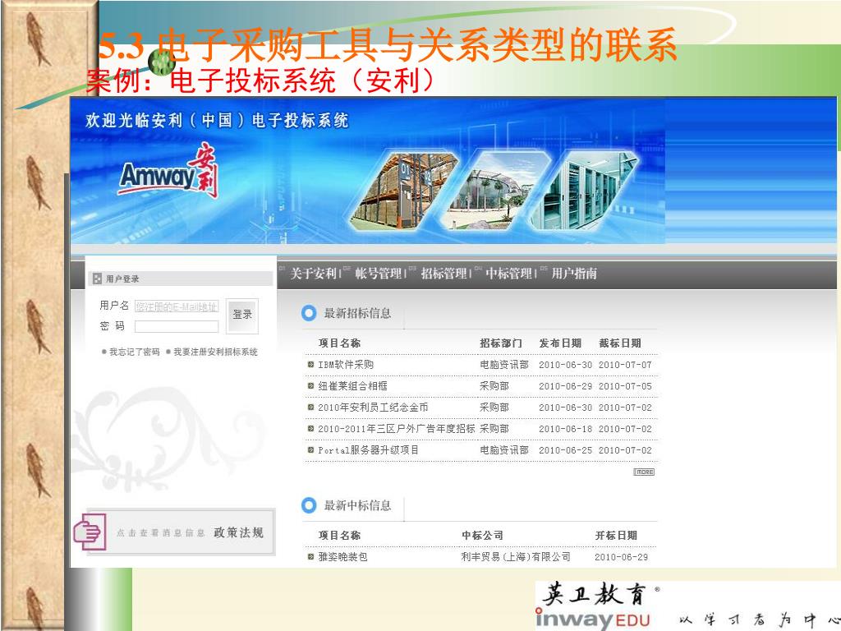
Task: Open the 纽崔莱组合相框 project
Action: pyautogui.click(x=353, y=386)
